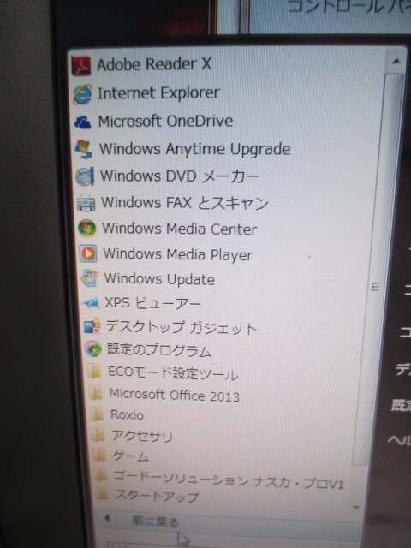Expand the ゲーム folder
411x548 pixels.
[131, 456]
